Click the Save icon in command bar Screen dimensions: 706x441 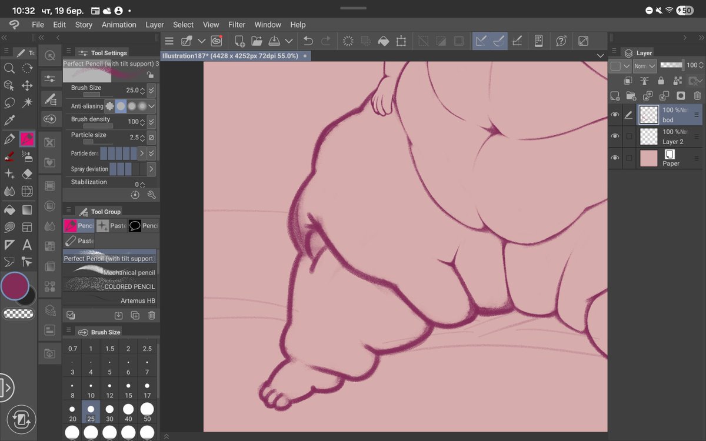(x=274, y=41)
